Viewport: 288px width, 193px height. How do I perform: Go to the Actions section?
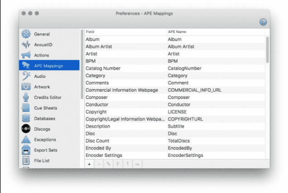pos(42,55)
